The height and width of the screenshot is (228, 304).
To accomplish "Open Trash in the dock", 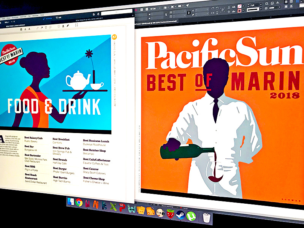I will 206,218.
